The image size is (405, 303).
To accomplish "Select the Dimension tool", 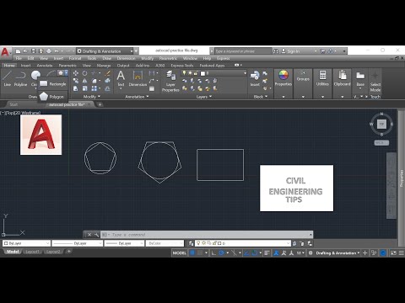I will tap(138, 78).
